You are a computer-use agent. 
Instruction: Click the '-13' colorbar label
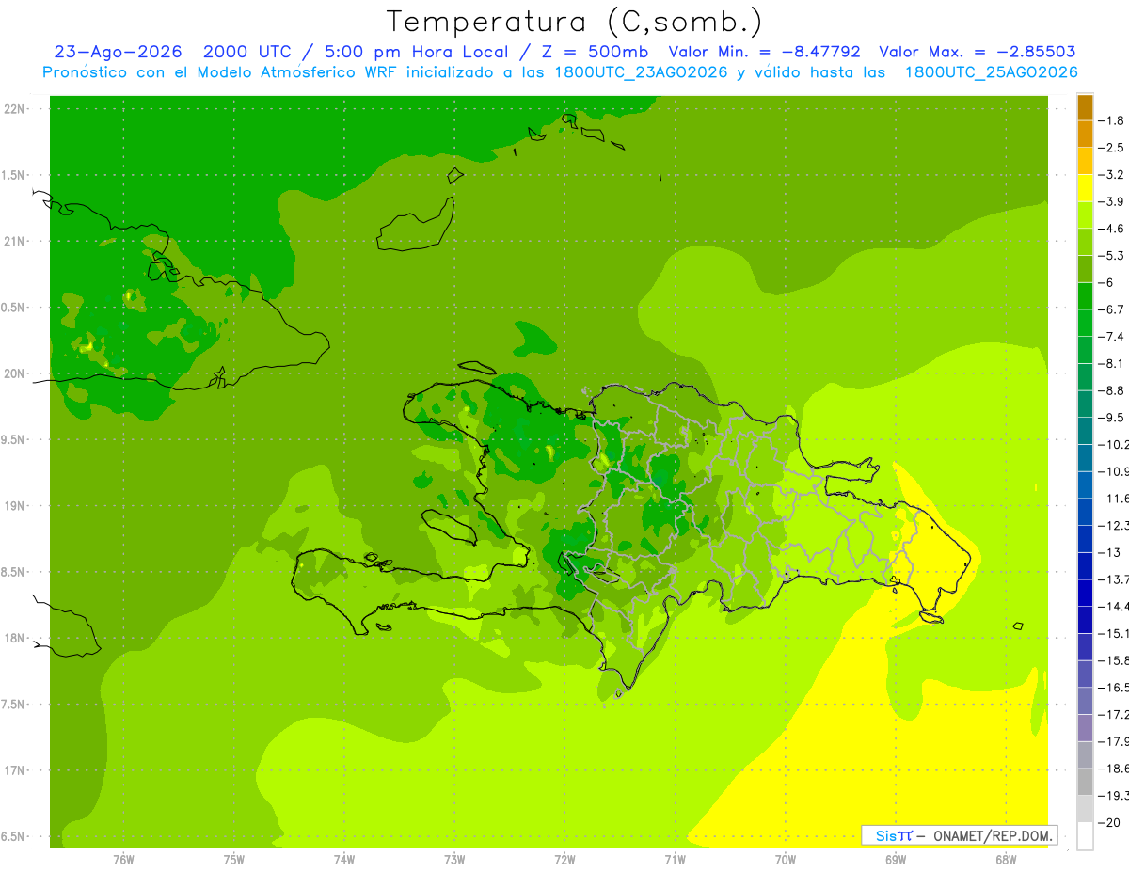coord(1110,552)
